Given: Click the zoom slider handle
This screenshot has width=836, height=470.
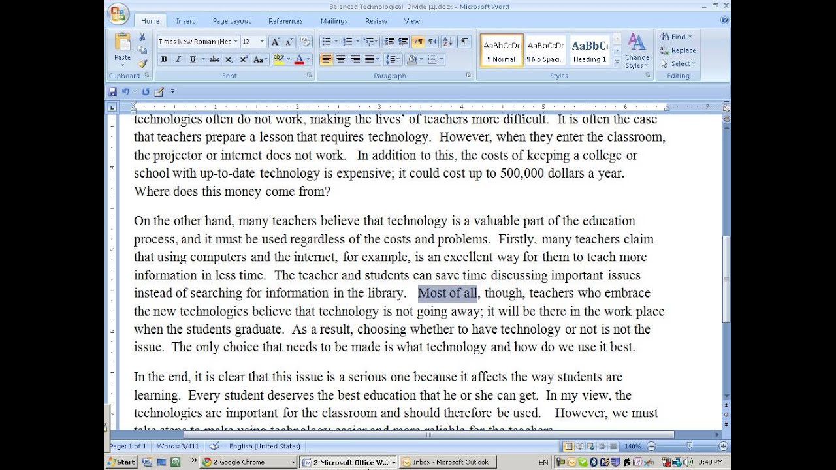Looking at the screenshot, I should click(x=689, y=446).
